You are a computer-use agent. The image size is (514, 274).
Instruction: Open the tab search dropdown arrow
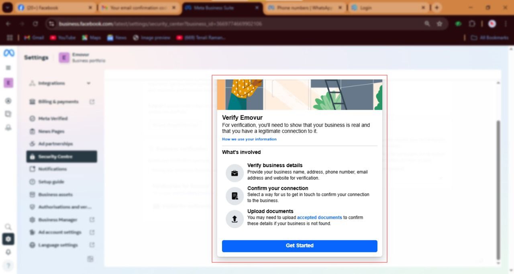(8, 8)
